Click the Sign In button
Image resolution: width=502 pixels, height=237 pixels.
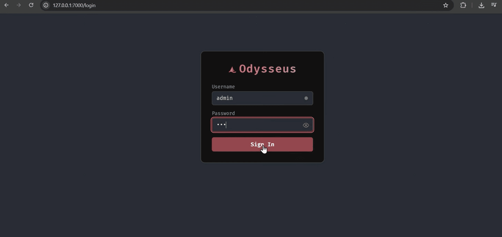click(262, 144)
